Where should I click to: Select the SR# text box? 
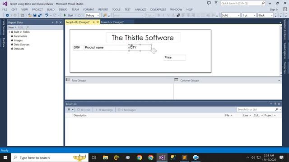78,48
